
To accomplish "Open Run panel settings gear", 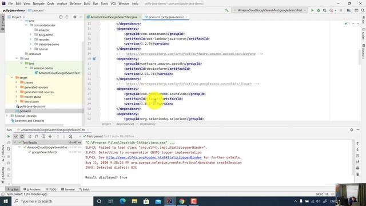I will tap(352, 130).
